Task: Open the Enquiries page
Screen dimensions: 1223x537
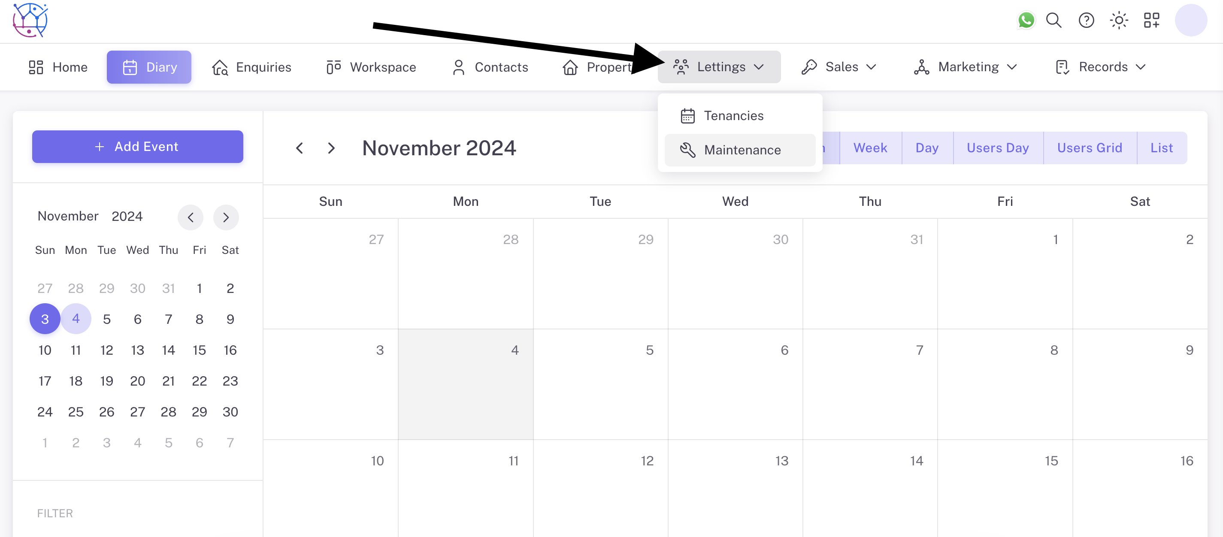Action: pos(251,67)
